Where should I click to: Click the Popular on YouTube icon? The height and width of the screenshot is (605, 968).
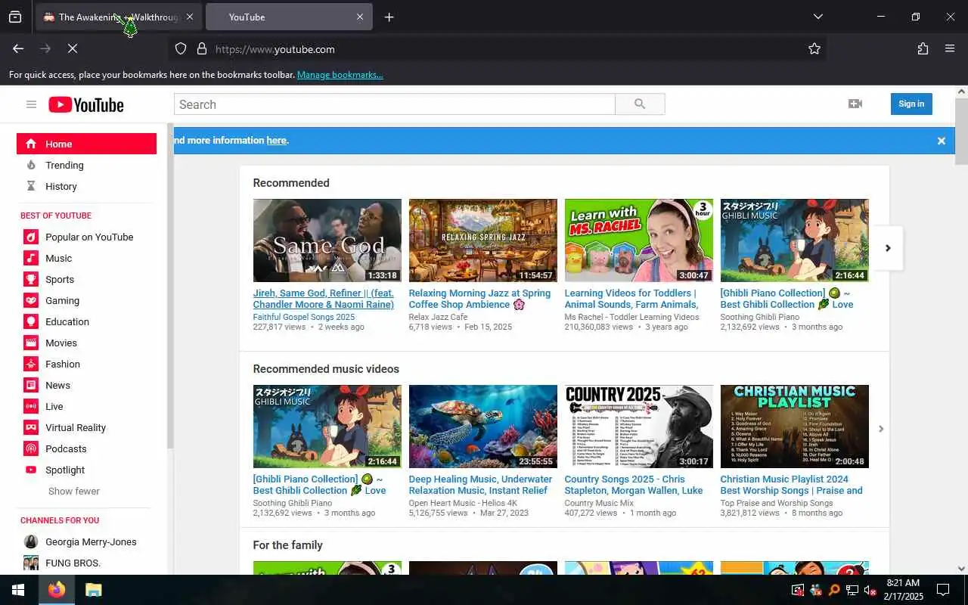[x=31, y=237]
